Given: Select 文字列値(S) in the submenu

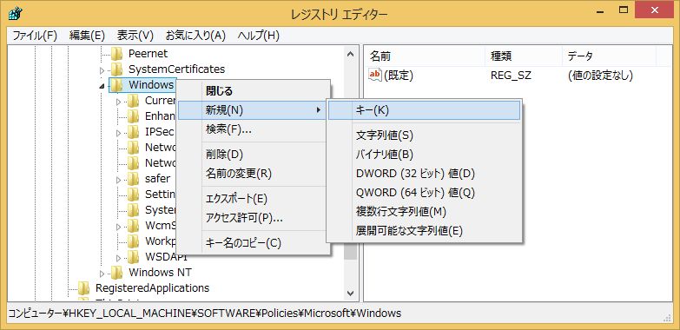Looking at the screenshot, I should tap(424, 135).
